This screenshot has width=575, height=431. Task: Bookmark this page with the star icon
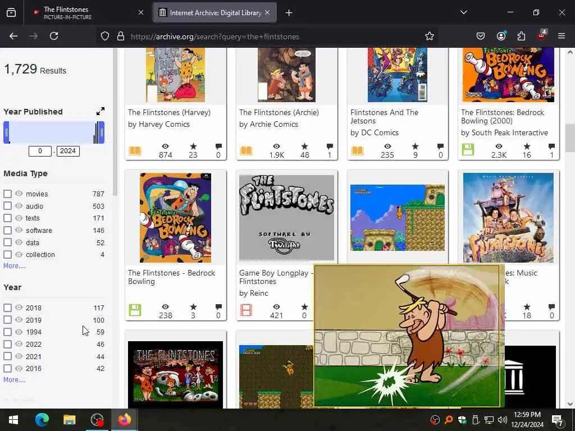tap(430, 36)
